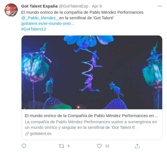The image size is (167, 152).
Task: Click the Got Talent España display name
Action: 39,6
